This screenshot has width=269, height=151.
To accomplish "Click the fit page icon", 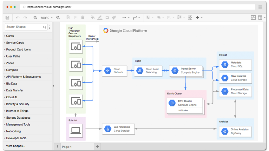I will pos(190,17).
